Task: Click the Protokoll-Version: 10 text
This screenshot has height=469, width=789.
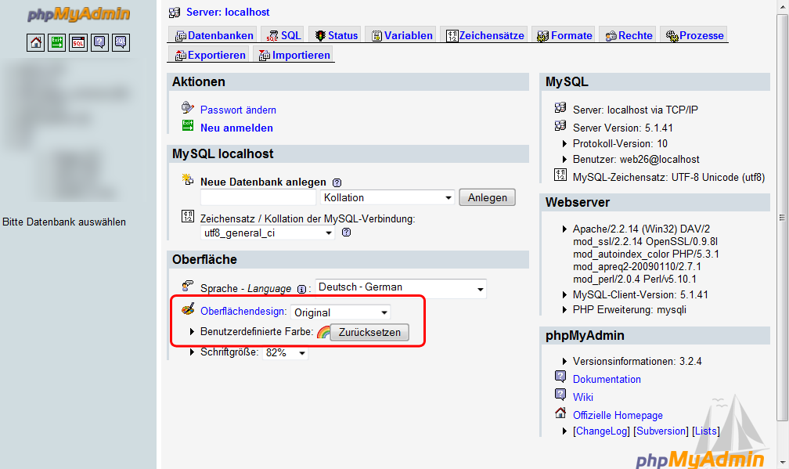Action: 620,143
